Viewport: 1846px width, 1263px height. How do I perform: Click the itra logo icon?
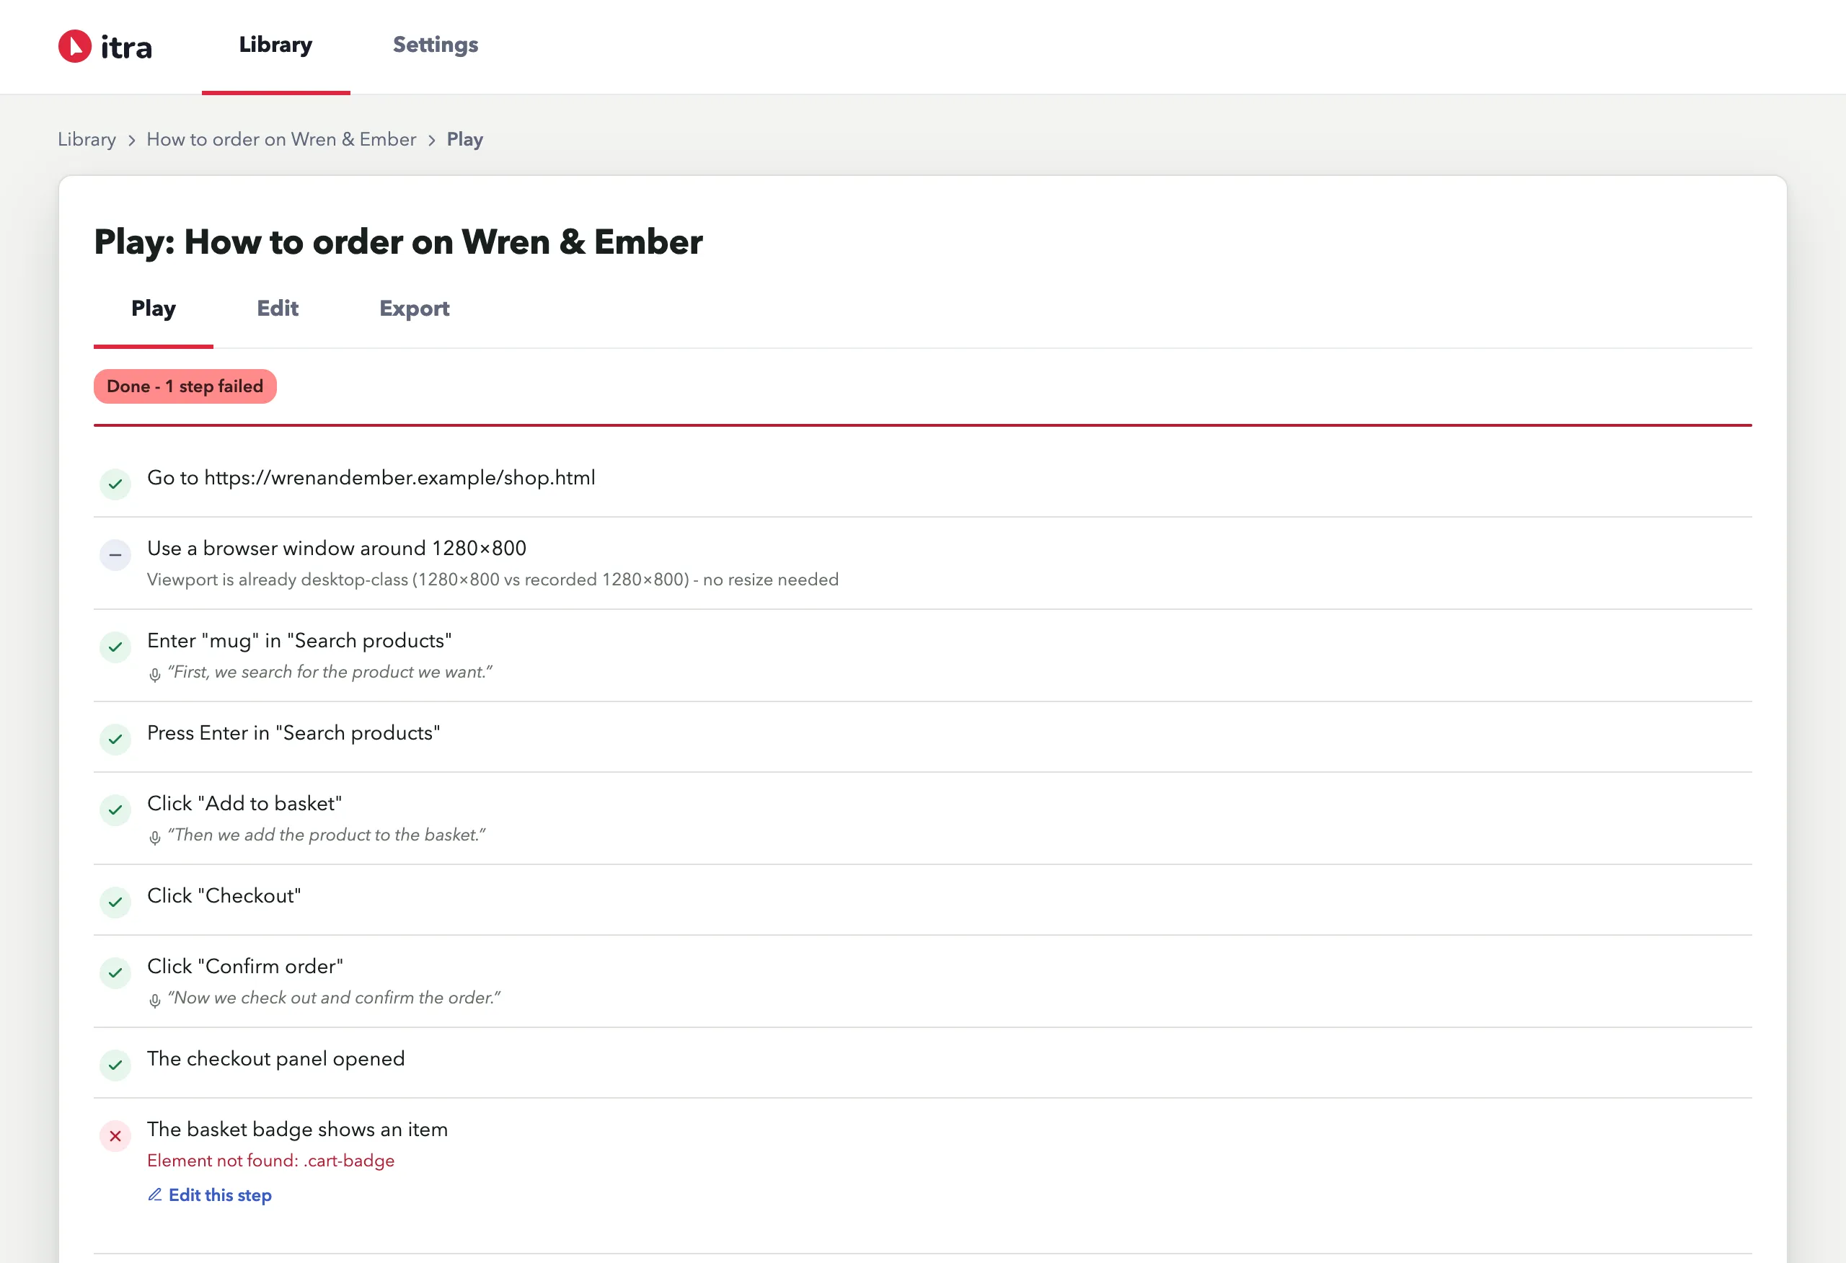click(x=75, y=46)
